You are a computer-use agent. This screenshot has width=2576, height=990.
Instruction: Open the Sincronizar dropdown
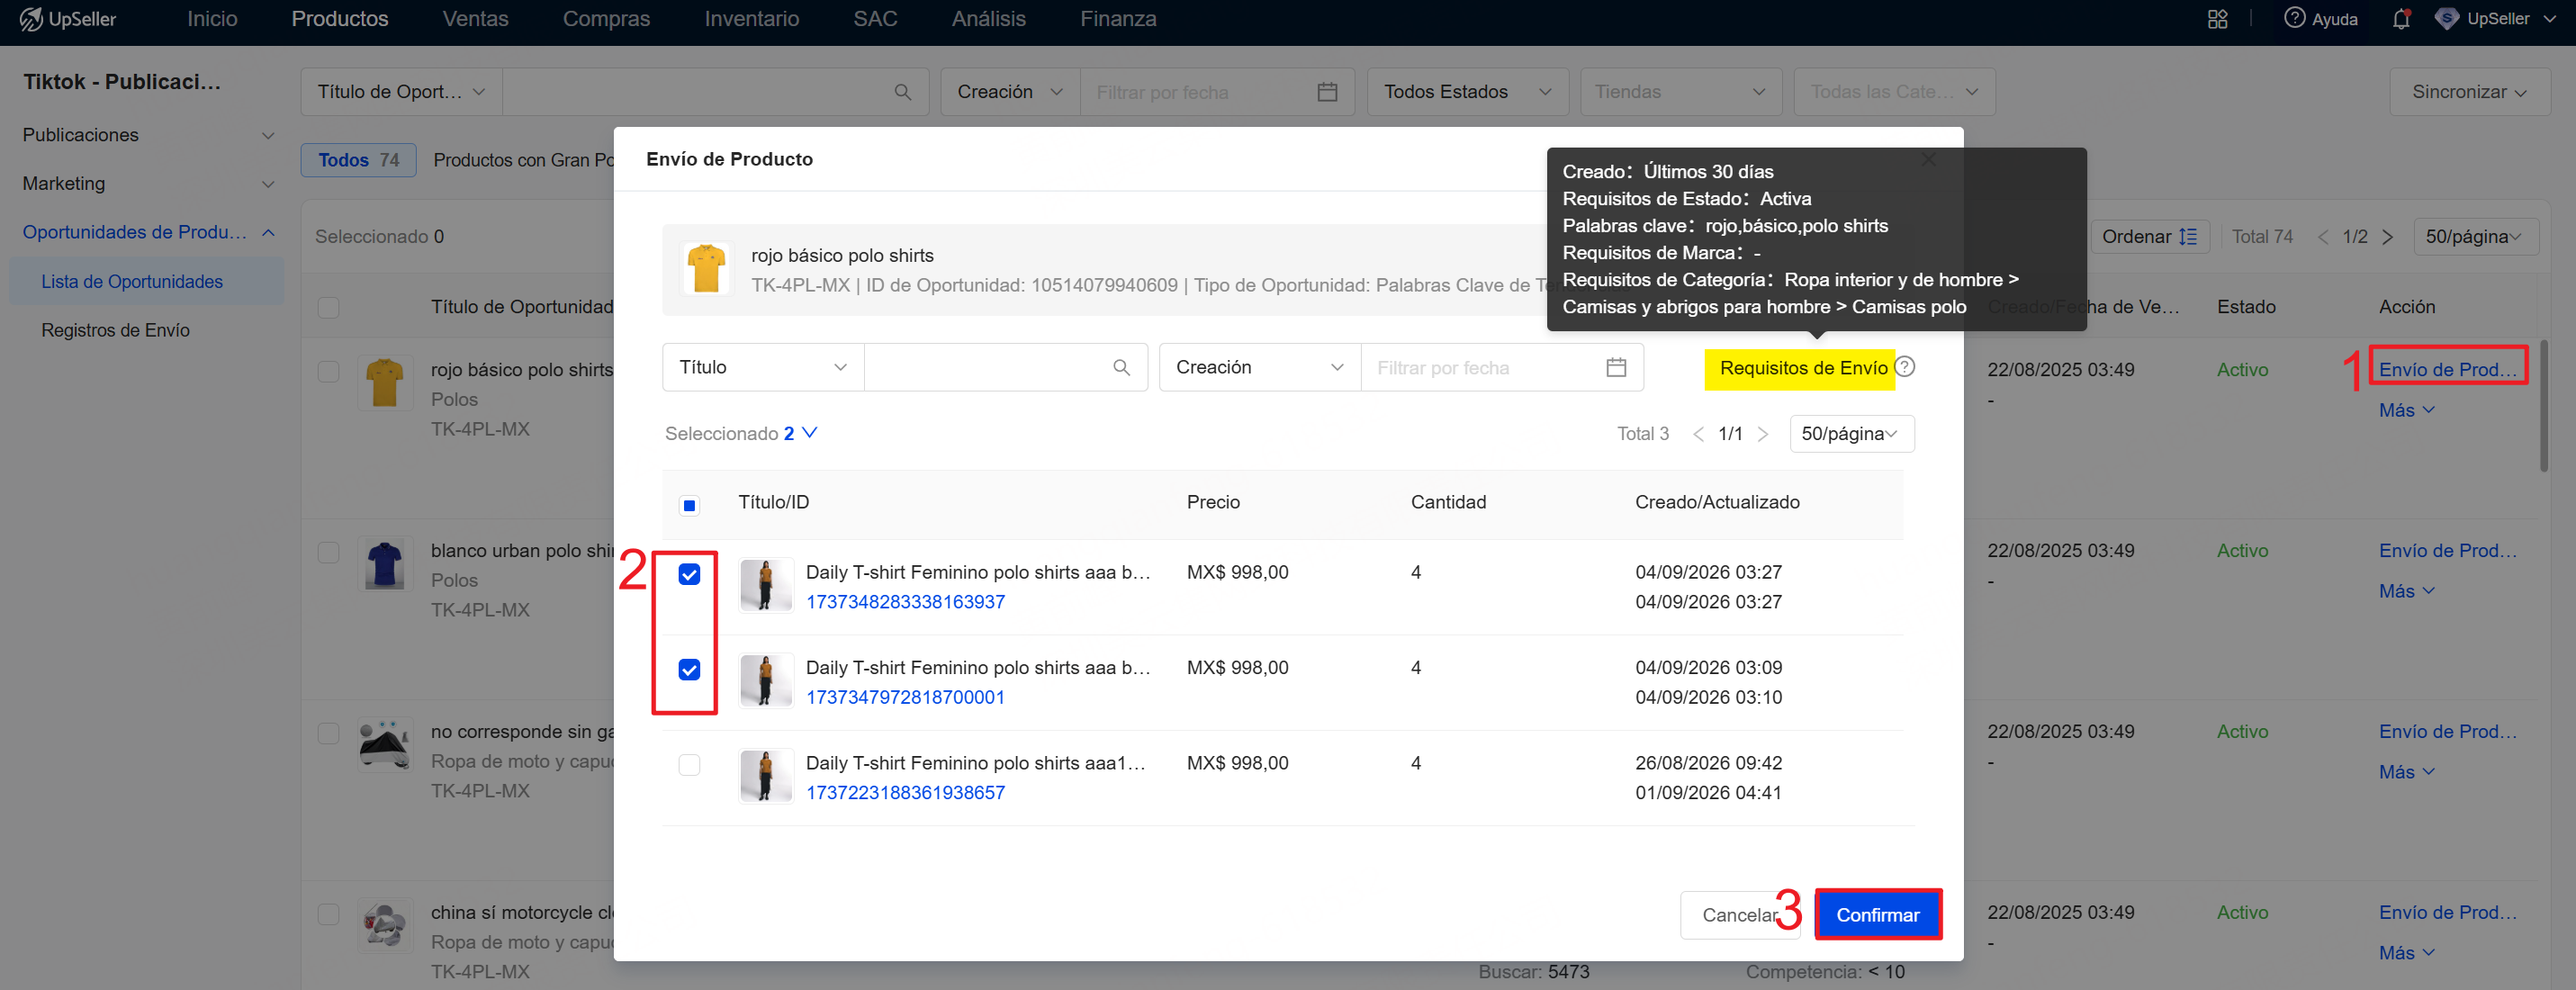click(x=2469, y=92)
